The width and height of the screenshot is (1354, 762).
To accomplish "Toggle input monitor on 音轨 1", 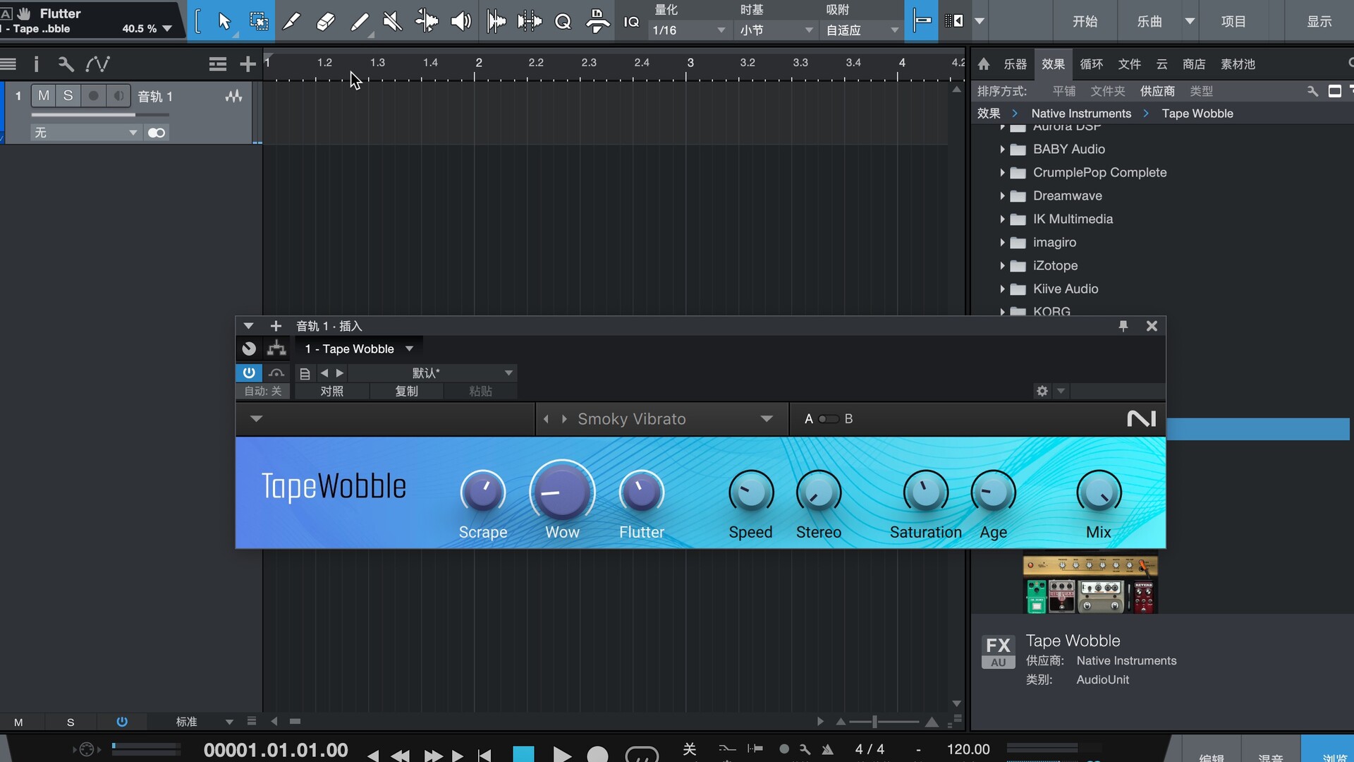I will (118, 95).
